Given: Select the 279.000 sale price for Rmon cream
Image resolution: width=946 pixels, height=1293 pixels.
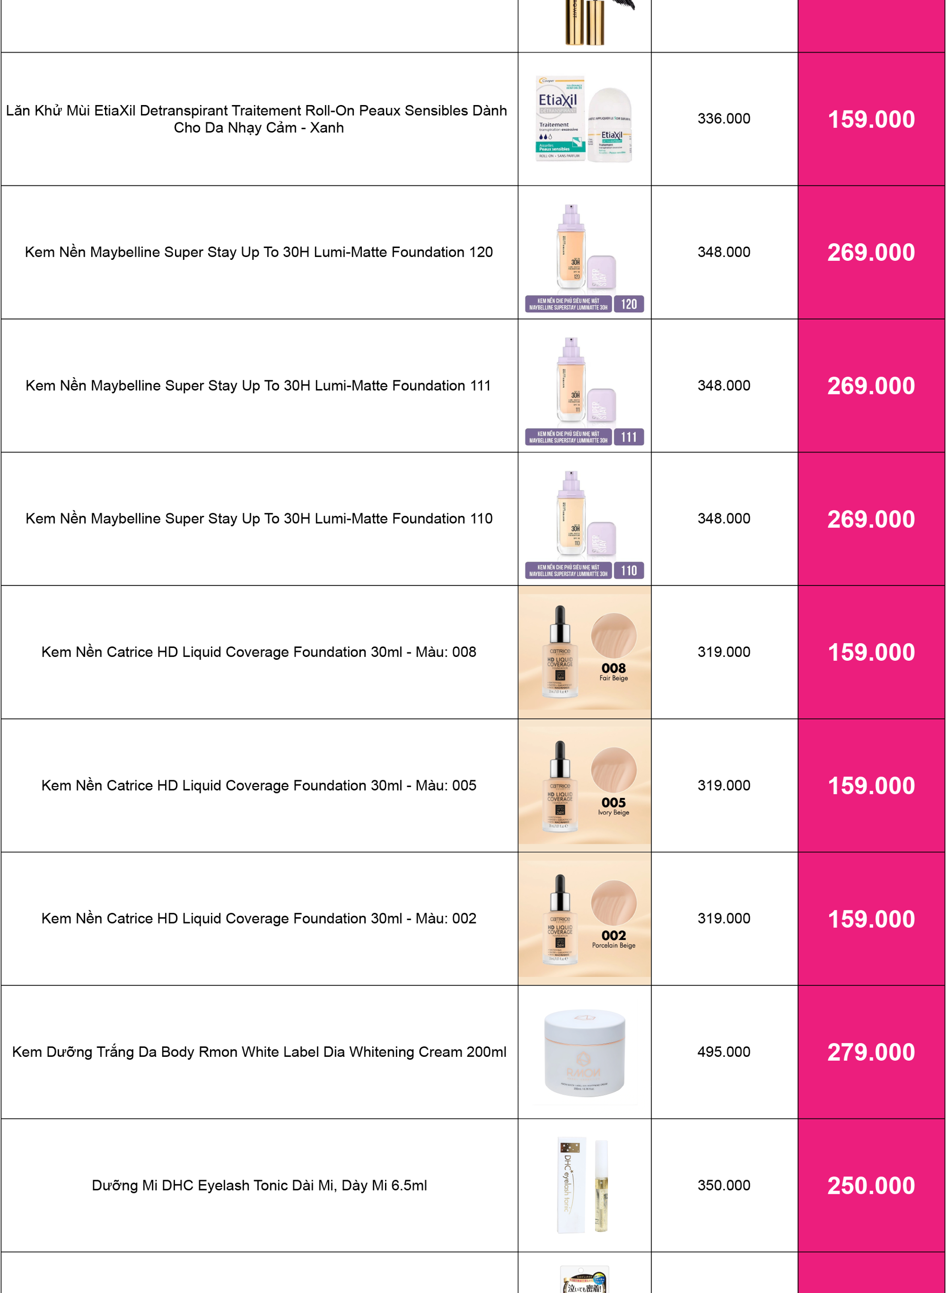Looking at the screenshot, I should 871,1052.
